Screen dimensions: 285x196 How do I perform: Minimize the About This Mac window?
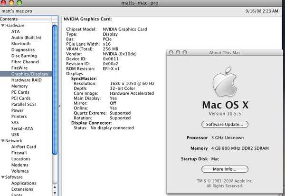[178, 52]
